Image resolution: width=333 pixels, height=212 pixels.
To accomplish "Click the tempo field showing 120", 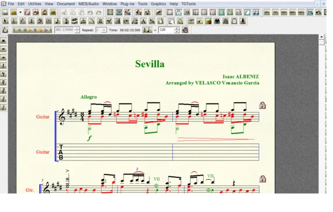I will (166, 30).
